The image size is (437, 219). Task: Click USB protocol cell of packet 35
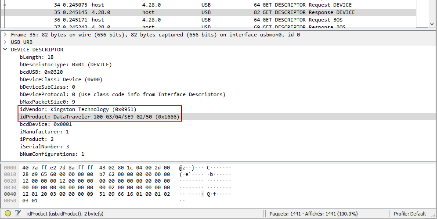206,12
